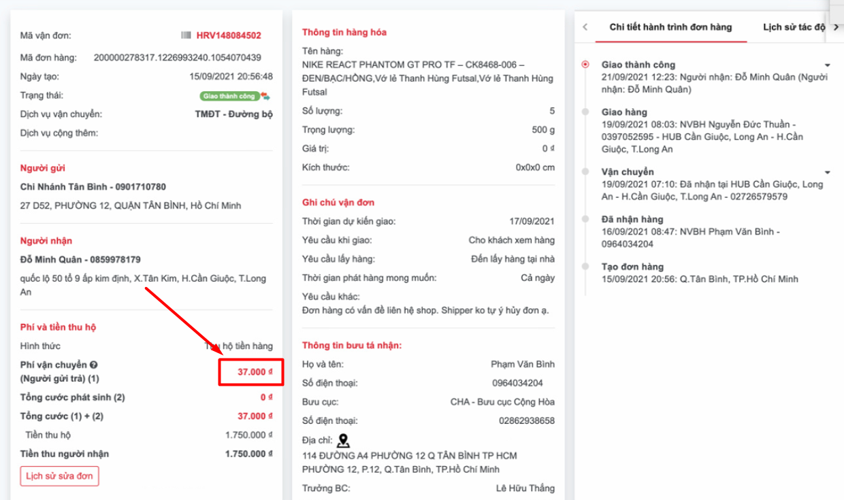
Task: Open the Lịch sử tác động tab
Action: coord(794,27)
